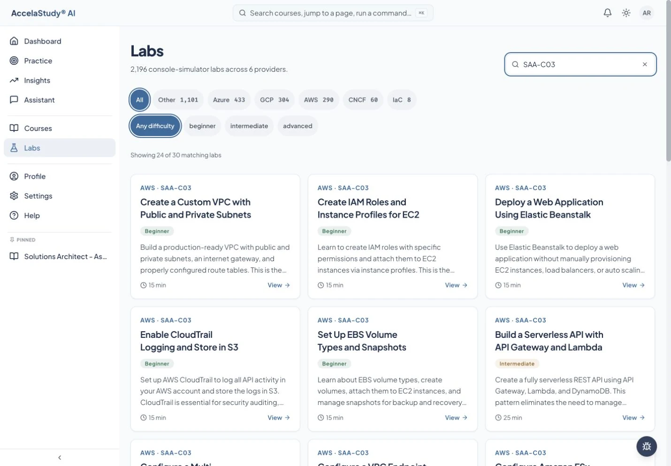Click the Build a Serverless API title
This screenshot has width=671, height=466.
[x=549, y=341]
